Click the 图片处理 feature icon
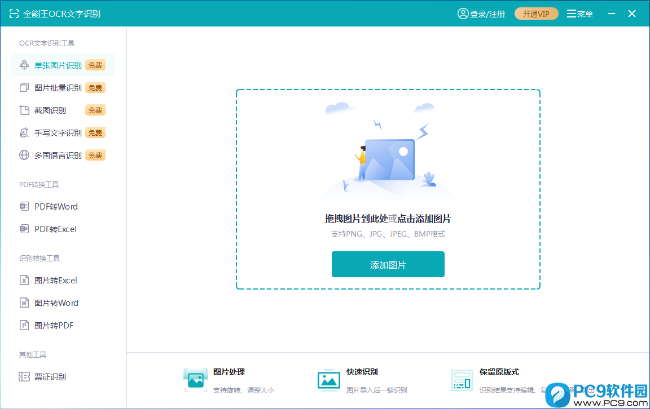Image resolution: width=650 pixels, height=409 pixels. tap(195, 380)
